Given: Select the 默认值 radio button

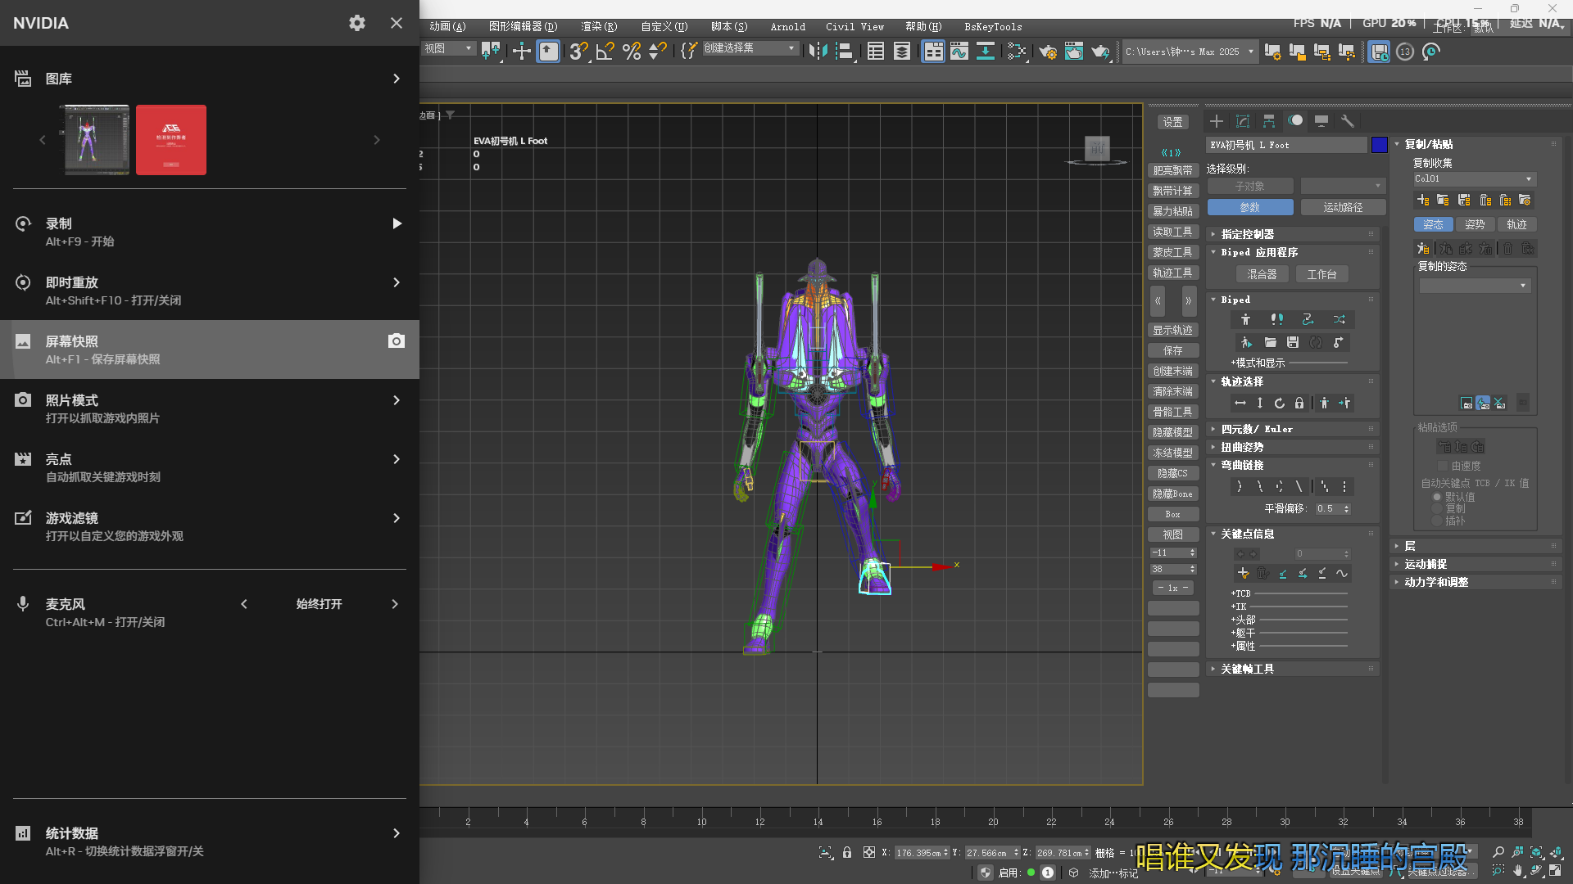Looking at the screenshot, I should click(1436, 496).
